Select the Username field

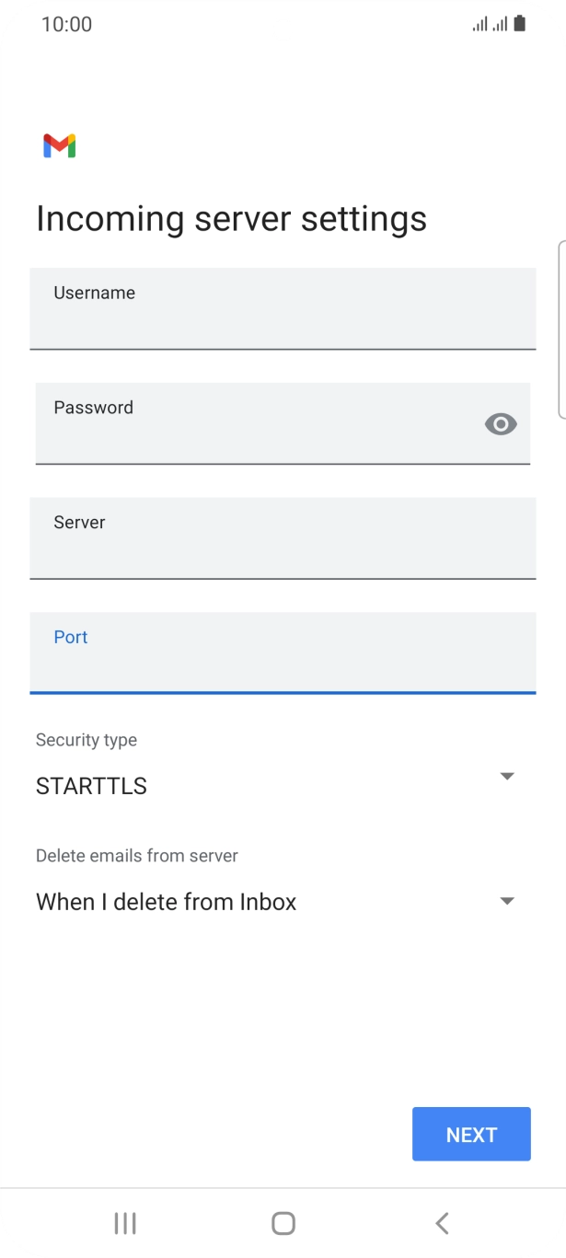click(283, 309)
